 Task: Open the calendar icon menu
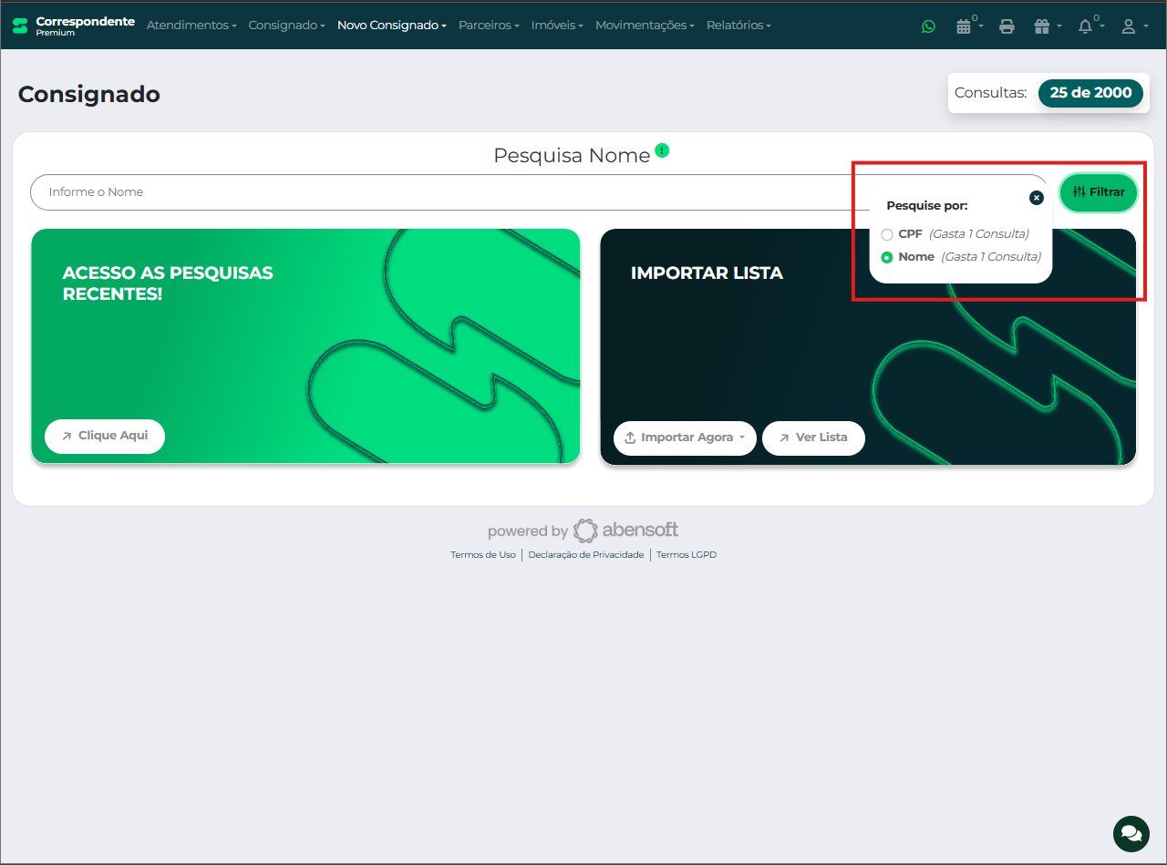pyautogui.click(x=965, y=26)
